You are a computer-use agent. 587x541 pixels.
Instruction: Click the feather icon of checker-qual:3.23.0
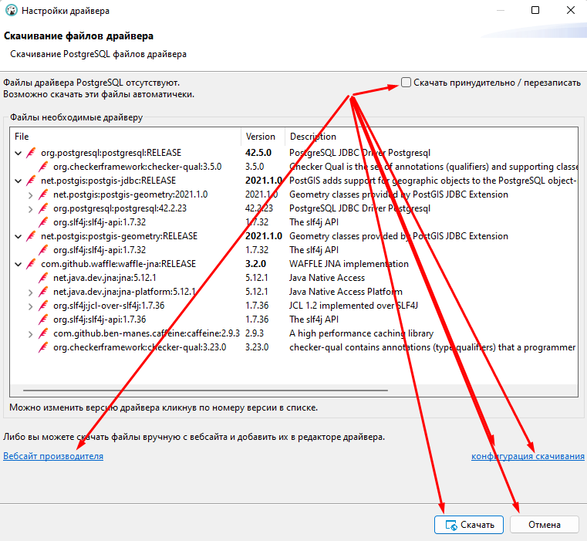tap(43, 347)
